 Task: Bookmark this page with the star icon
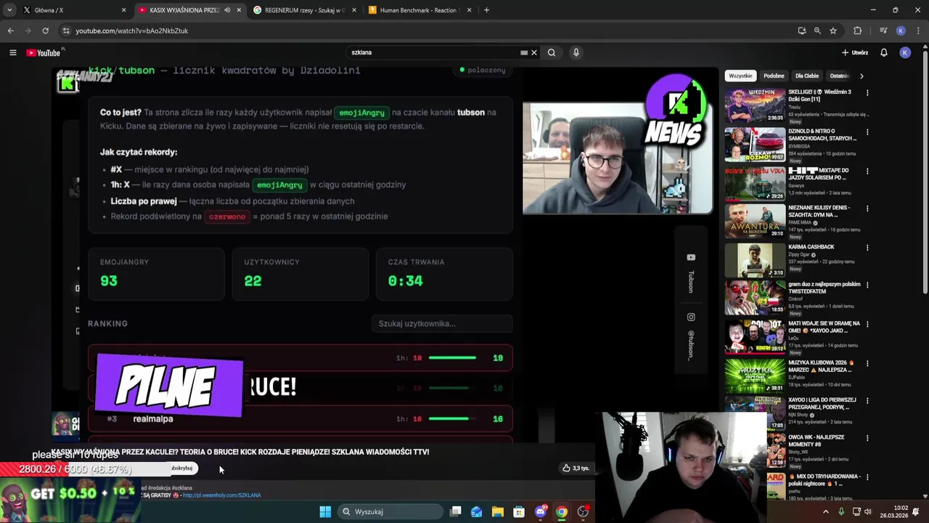[833, 31]
